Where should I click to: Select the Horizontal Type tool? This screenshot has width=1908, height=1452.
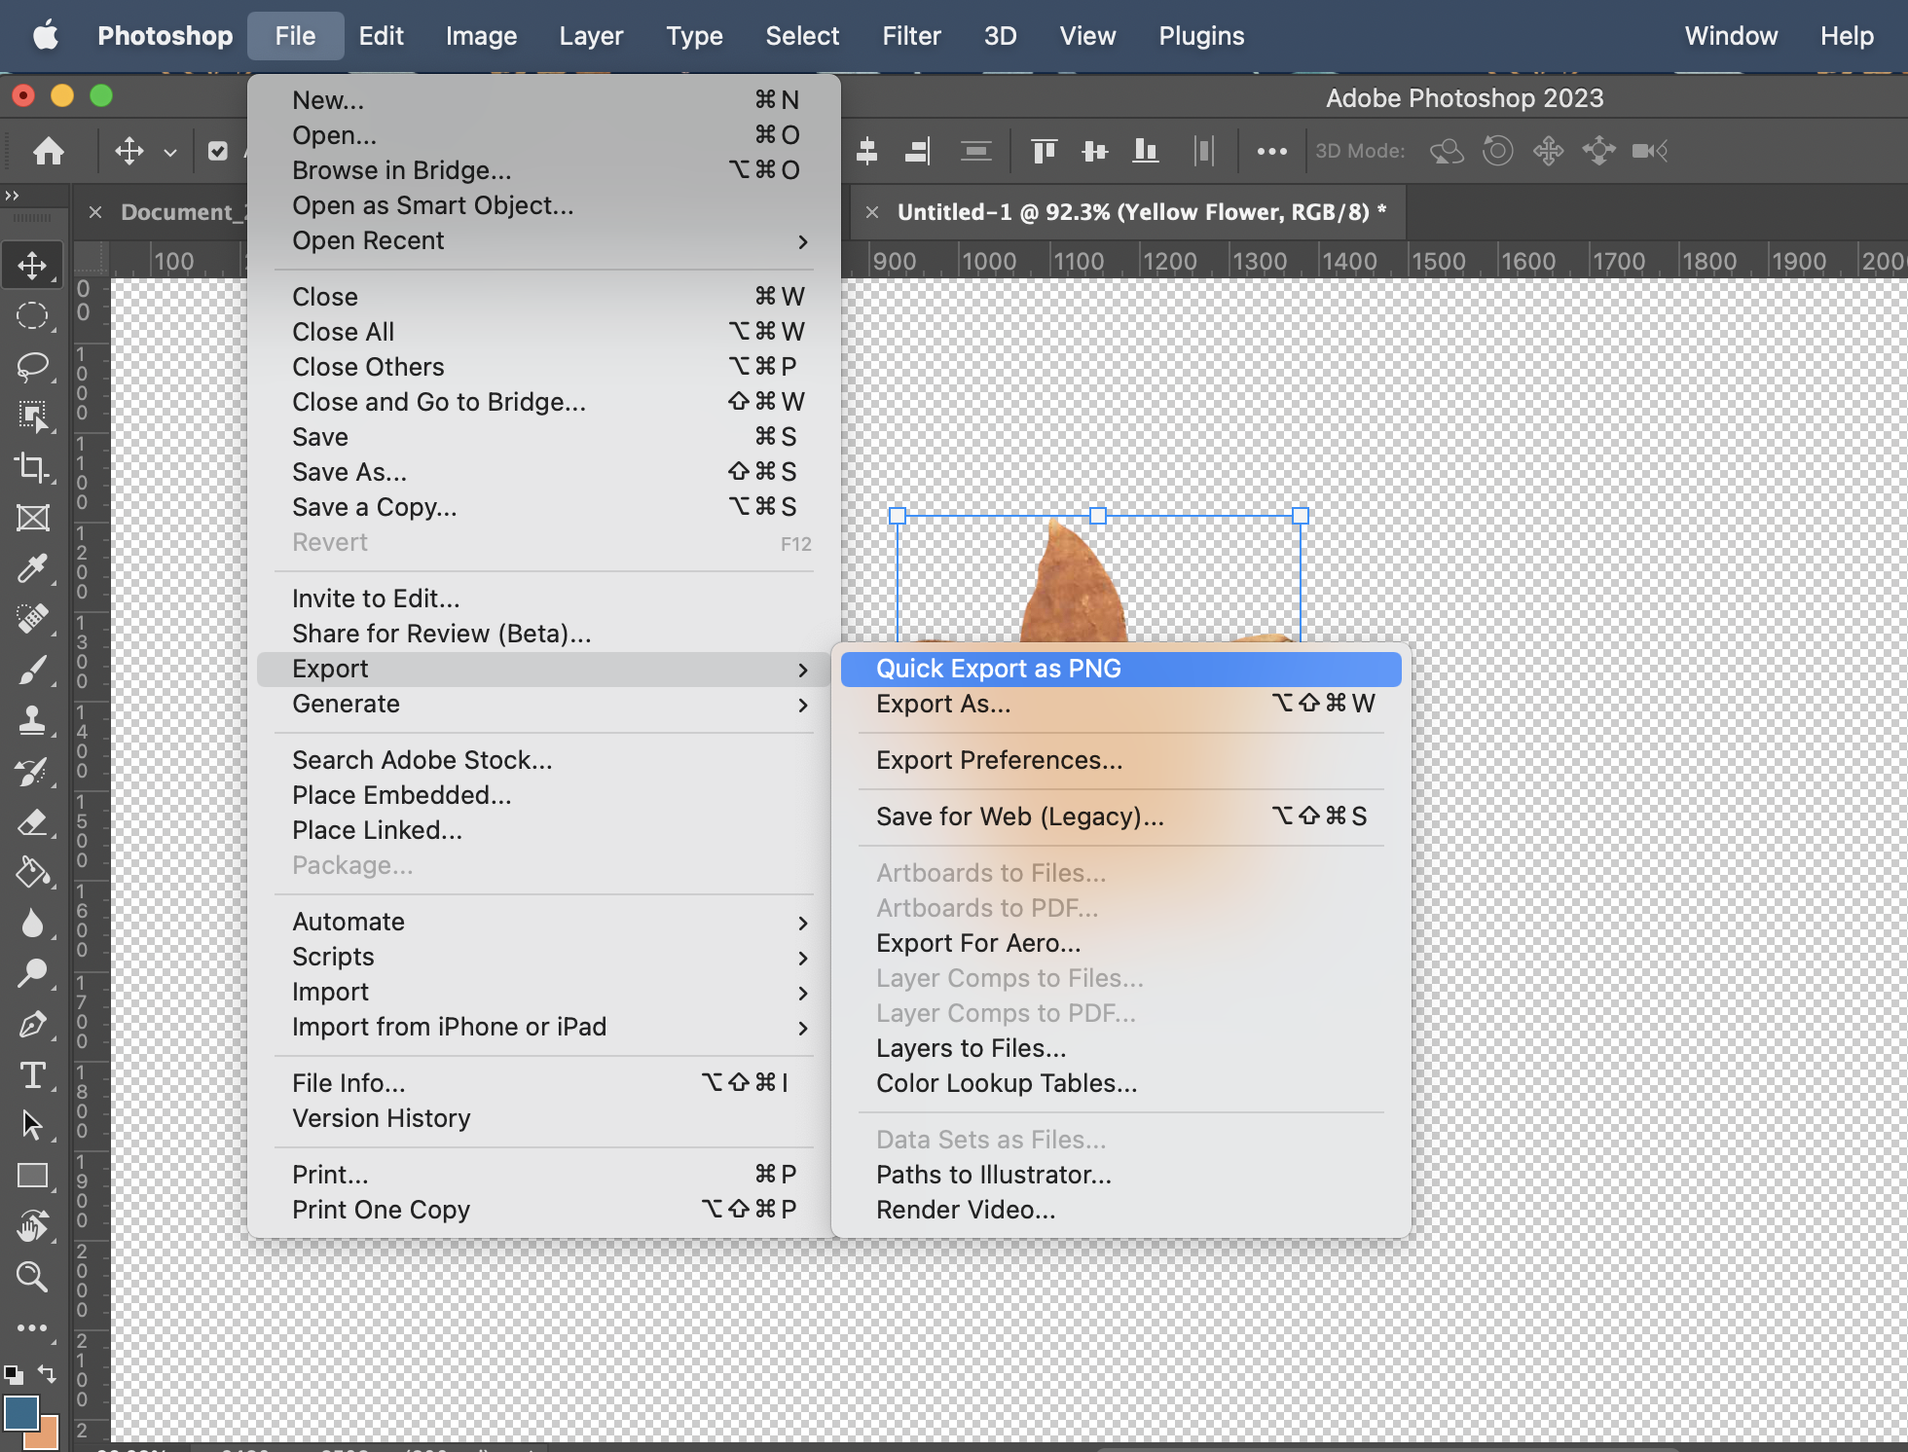coord(32,1075)
